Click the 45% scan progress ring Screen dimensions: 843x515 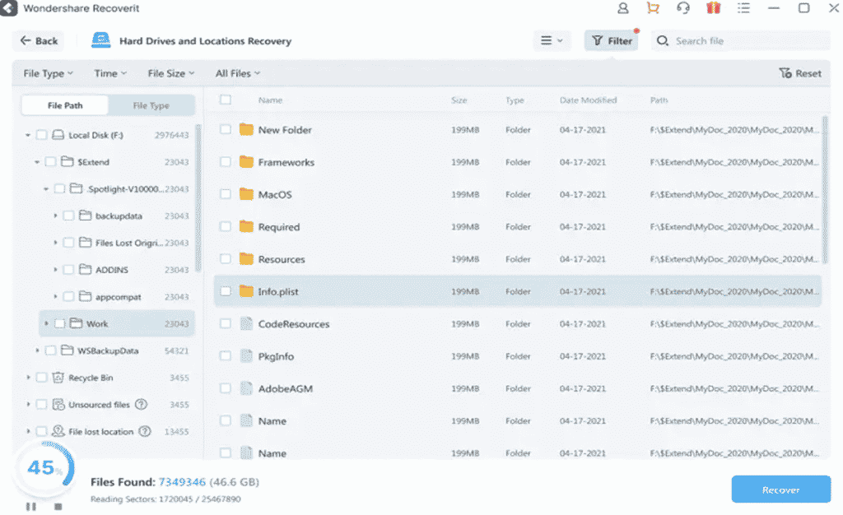click(x=44, y=468)
